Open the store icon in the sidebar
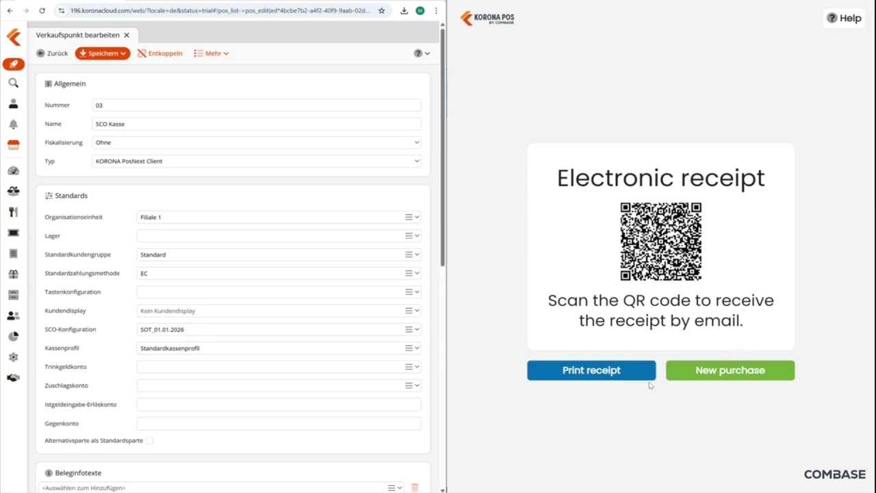 coord(13,145)
